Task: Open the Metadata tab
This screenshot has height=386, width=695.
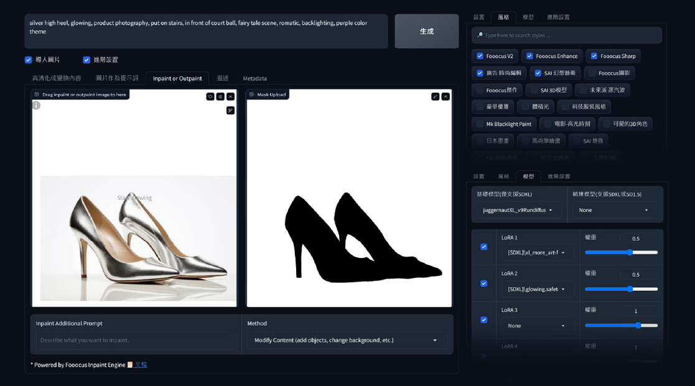Action: point(255,78)
